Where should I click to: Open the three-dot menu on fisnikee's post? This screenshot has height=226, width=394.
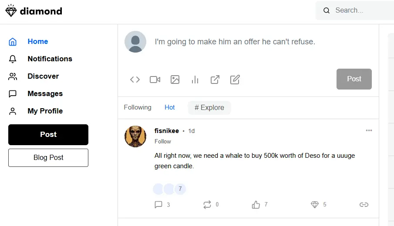click(369, 130)
